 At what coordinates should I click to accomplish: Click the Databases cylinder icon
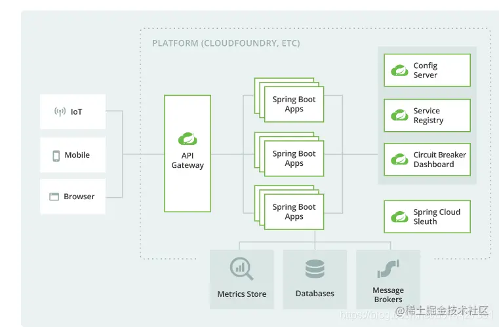pyautogui.click(x=315, y=269)
